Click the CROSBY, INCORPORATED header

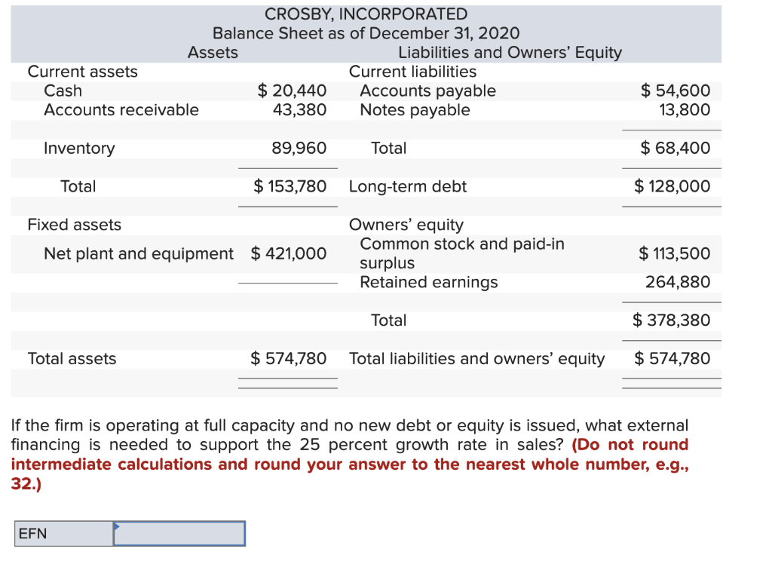[367, 13]
